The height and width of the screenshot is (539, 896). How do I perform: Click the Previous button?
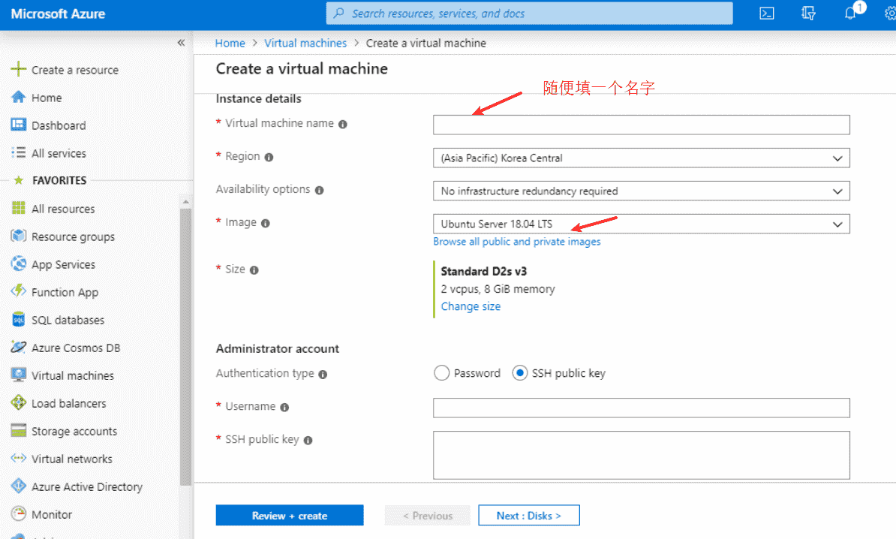click(x=428, y=516)
